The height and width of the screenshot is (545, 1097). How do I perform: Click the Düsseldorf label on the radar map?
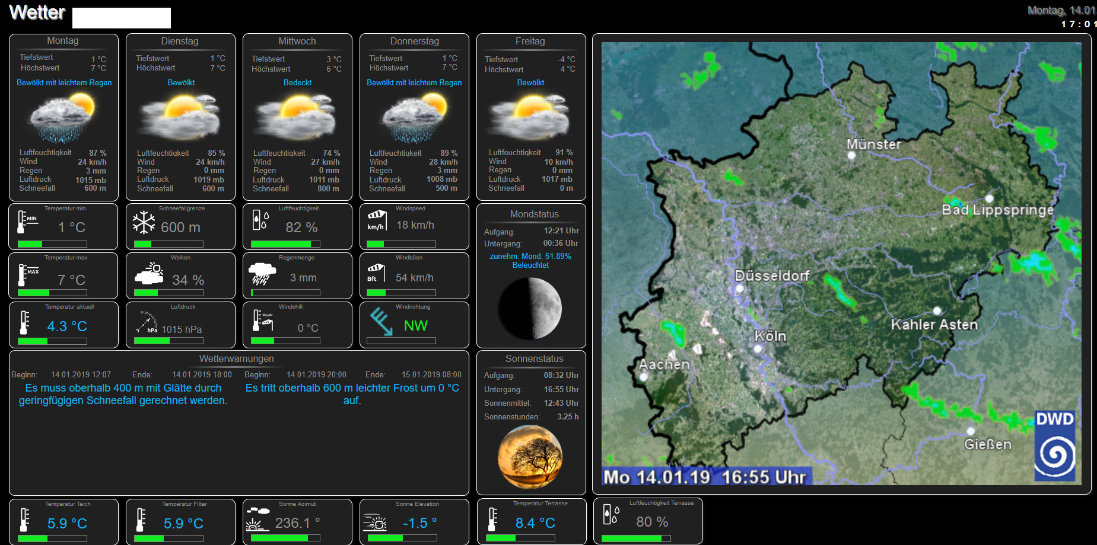(772, 275)
